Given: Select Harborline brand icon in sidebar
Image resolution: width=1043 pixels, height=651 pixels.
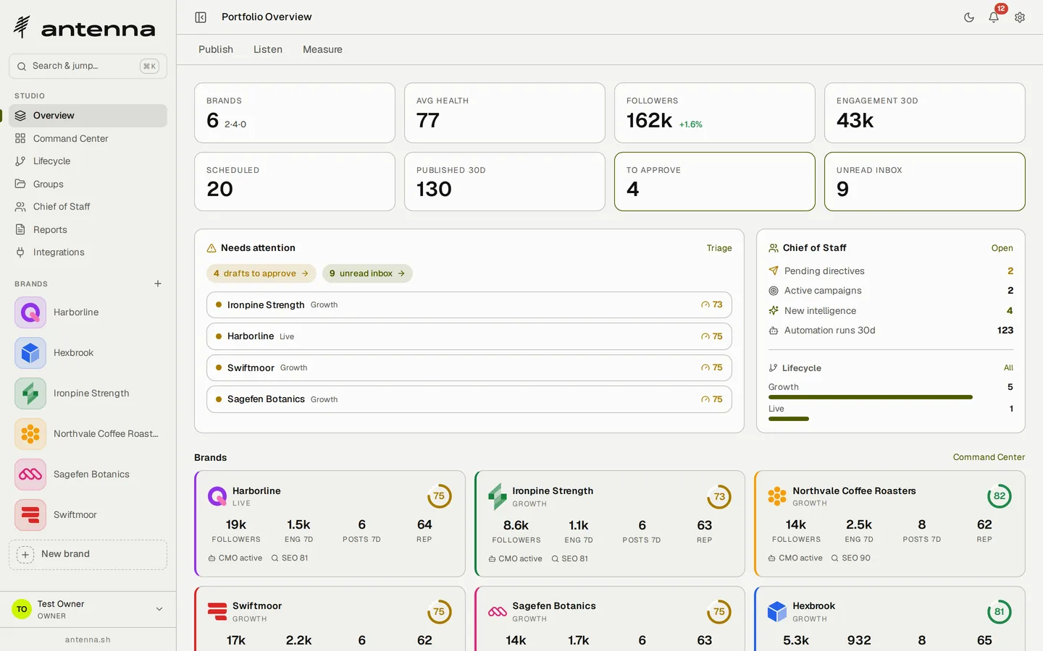Looking at the screenshot, I should point(30,312).
